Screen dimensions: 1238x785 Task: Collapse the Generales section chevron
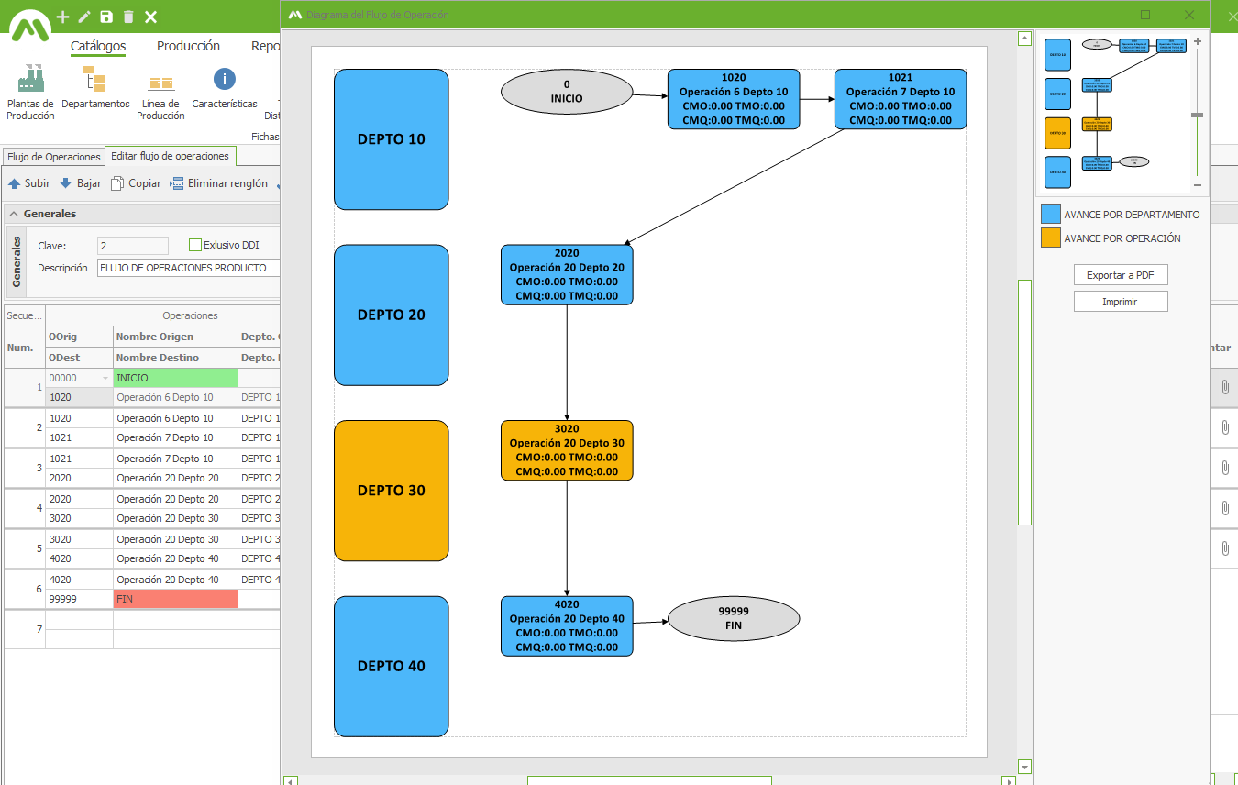coord(14,213)
